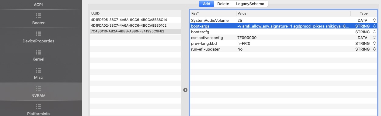Select the Add tab
This screenshot has width=381, height=116.
[x=206, y=4]
